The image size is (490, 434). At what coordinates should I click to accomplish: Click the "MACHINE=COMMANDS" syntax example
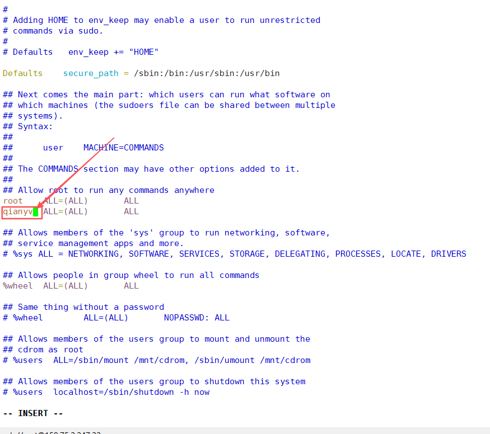(x=123, y=148)
